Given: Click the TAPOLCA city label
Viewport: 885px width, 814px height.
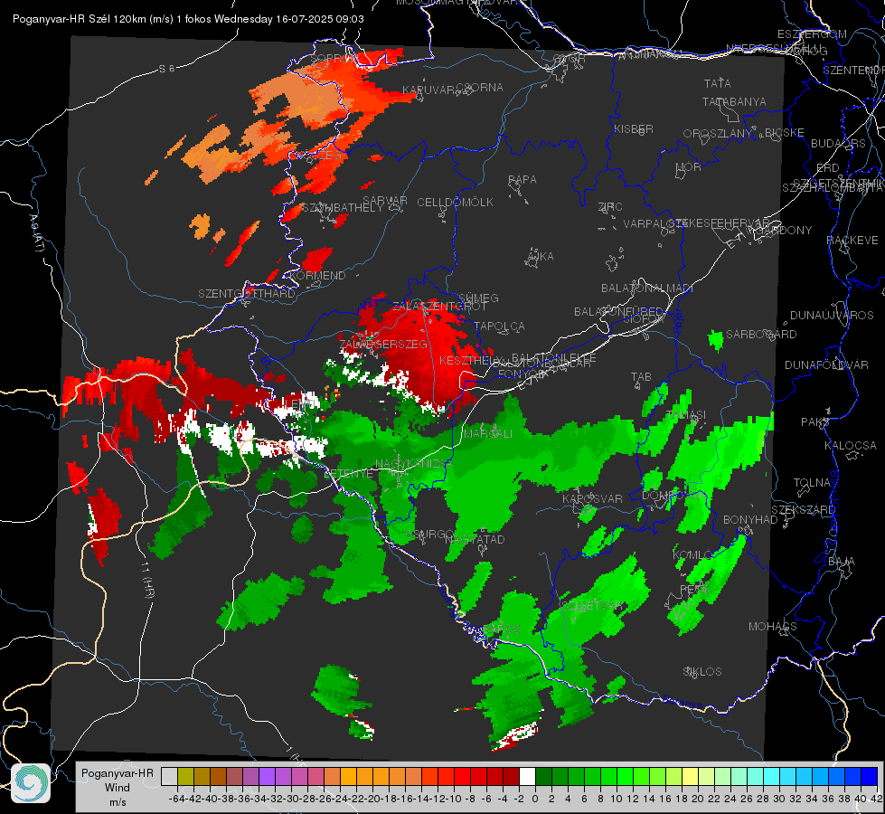Looking at the screenshot, I should 500,327.
